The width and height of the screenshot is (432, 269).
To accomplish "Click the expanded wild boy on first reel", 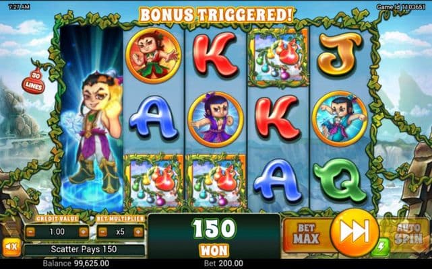I will click(x=92, y=118).
